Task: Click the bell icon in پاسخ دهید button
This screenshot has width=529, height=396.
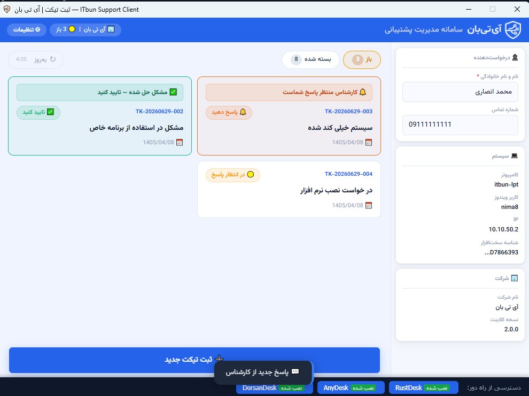Action: click(x=243, y=112)
